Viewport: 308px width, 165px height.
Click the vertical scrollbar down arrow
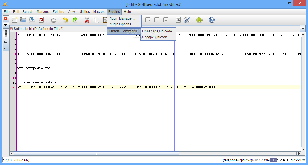tap(303, 149)
